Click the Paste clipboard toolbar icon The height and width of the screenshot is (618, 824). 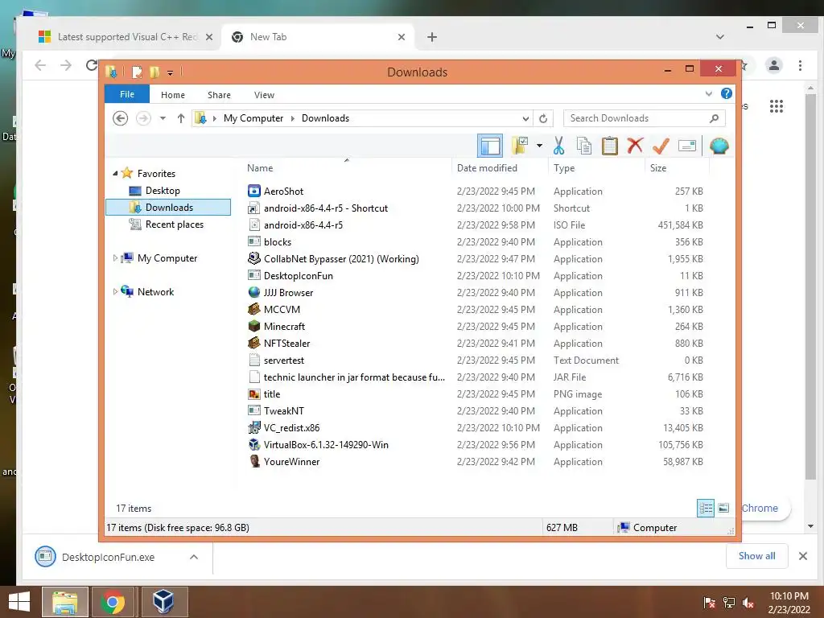point(610,146)
